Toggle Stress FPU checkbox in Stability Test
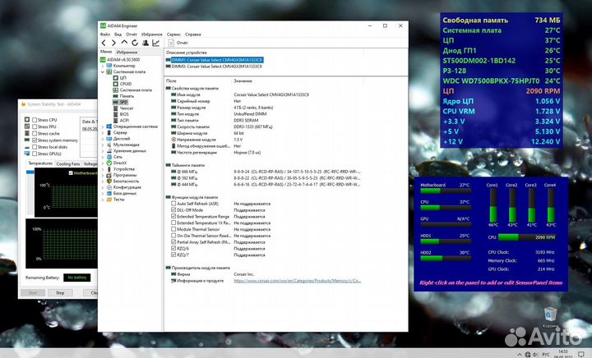The height and width of the screenshot is (358, 592). [35, 126]
